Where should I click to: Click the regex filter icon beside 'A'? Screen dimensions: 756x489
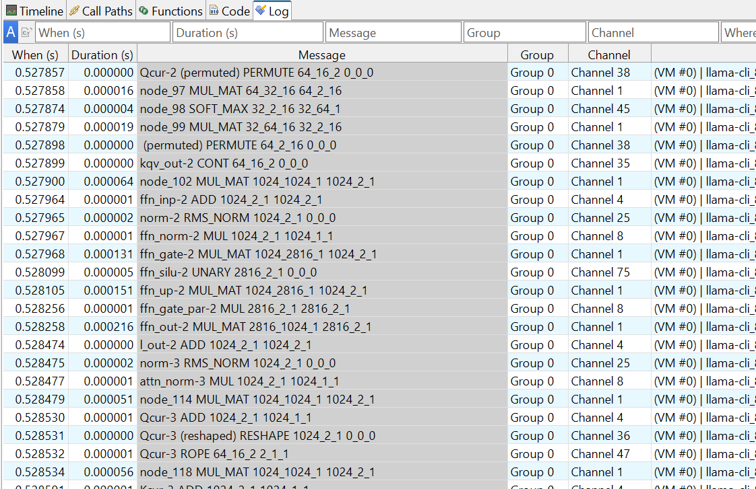(27, 32)
